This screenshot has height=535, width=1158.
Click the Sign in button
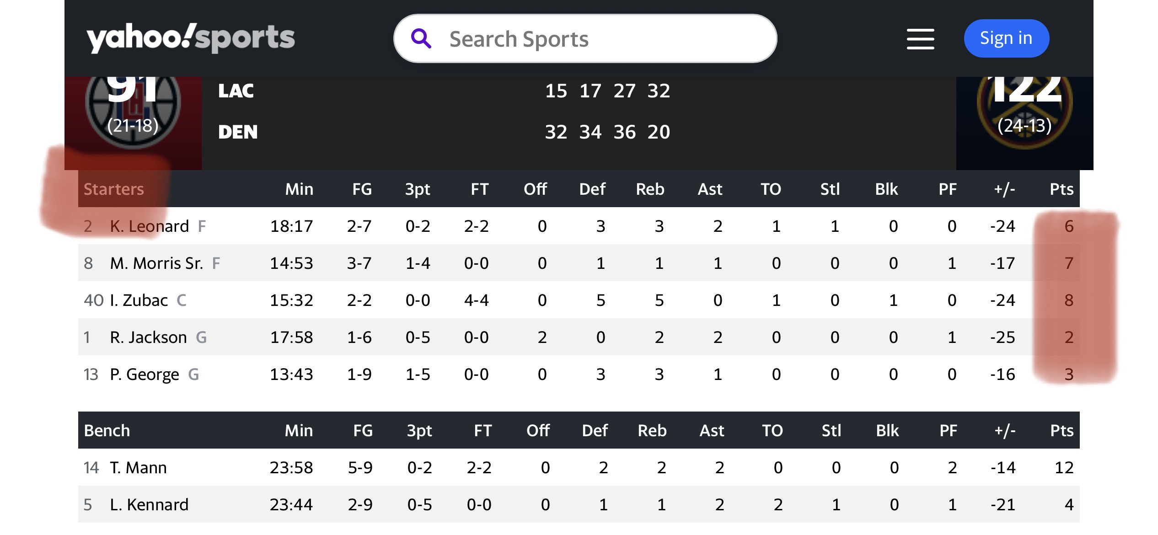tap(1006, 38)
